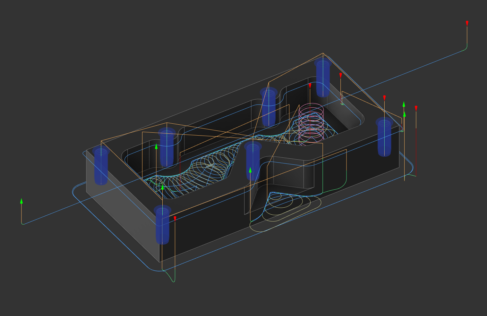Click the red end arrow at far top-right

coord(467,23)
